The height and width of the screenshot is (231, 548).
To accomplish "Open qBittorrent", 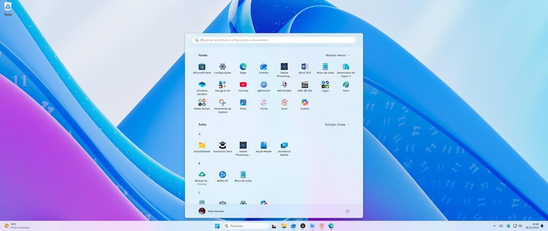I will (x=263, y=87).
